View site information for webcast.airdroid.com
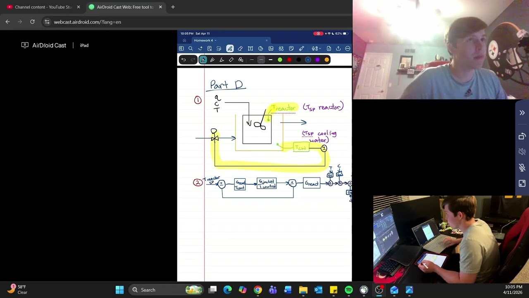Viewport: 529px width, 298px height. (47, 22)
